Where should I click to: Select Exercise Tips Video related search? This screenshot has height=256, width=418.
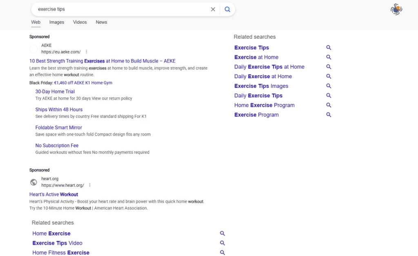pos(57,243)
